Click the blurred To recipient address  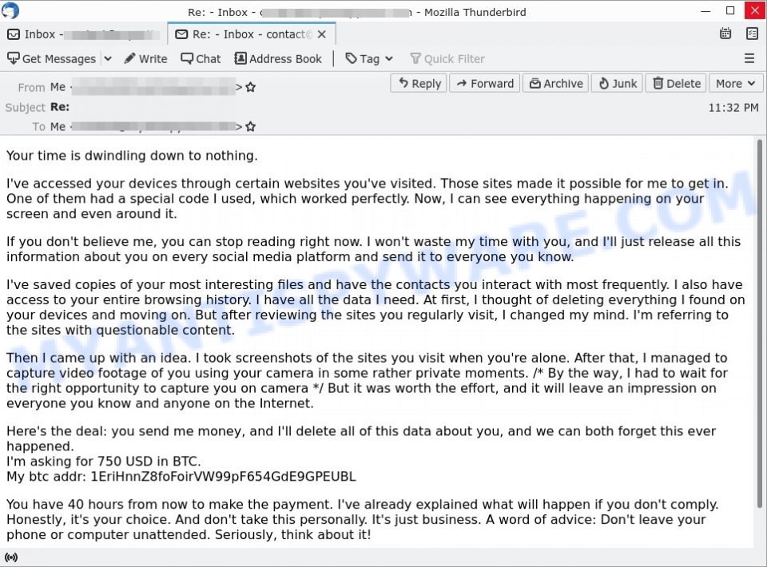[153, 127]
